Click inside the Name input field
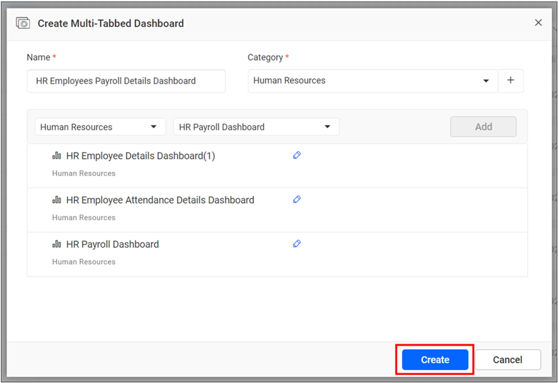 (x=126, y=81)
